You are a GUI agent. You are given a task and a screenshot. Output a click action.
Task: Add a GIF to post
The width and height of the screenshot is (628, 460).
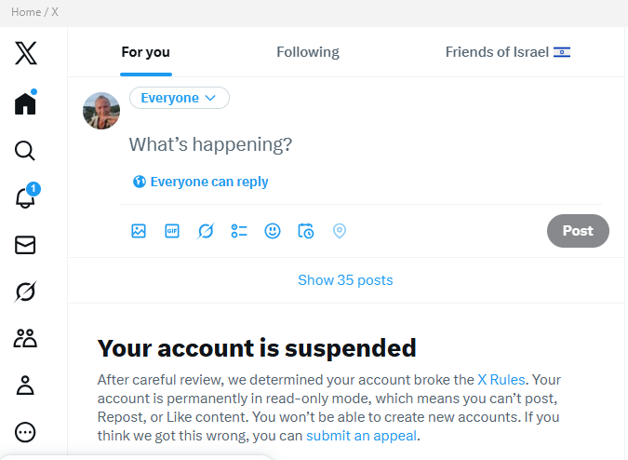pos(172,231)
